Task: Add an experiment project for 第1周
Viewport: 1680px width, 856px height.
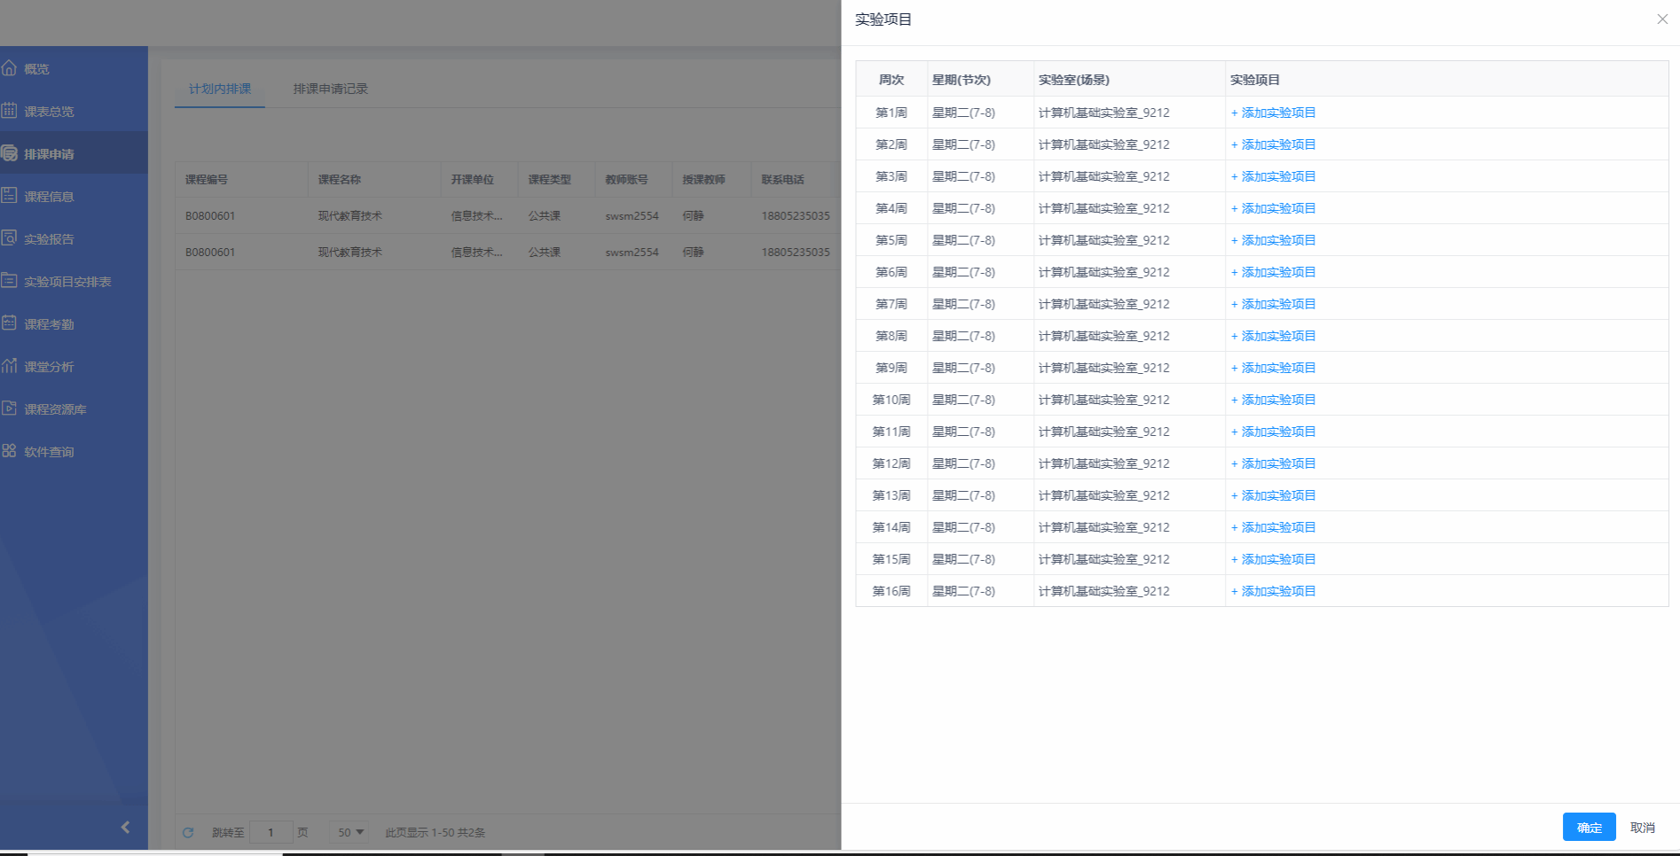Action: (x=1273, y=113)
